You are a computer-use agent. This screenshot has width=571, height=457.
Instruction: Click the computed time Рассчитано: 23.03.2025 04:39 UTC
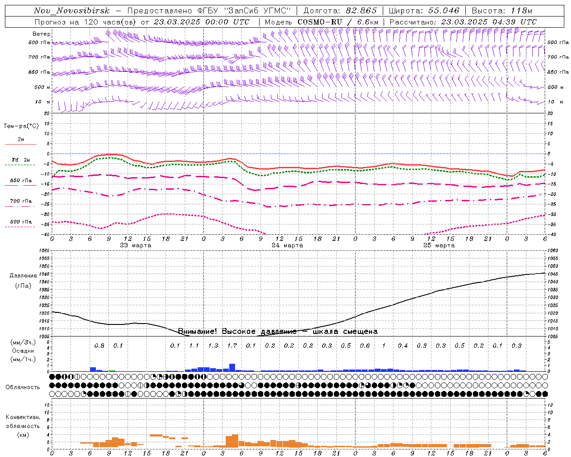pos(463,22)
